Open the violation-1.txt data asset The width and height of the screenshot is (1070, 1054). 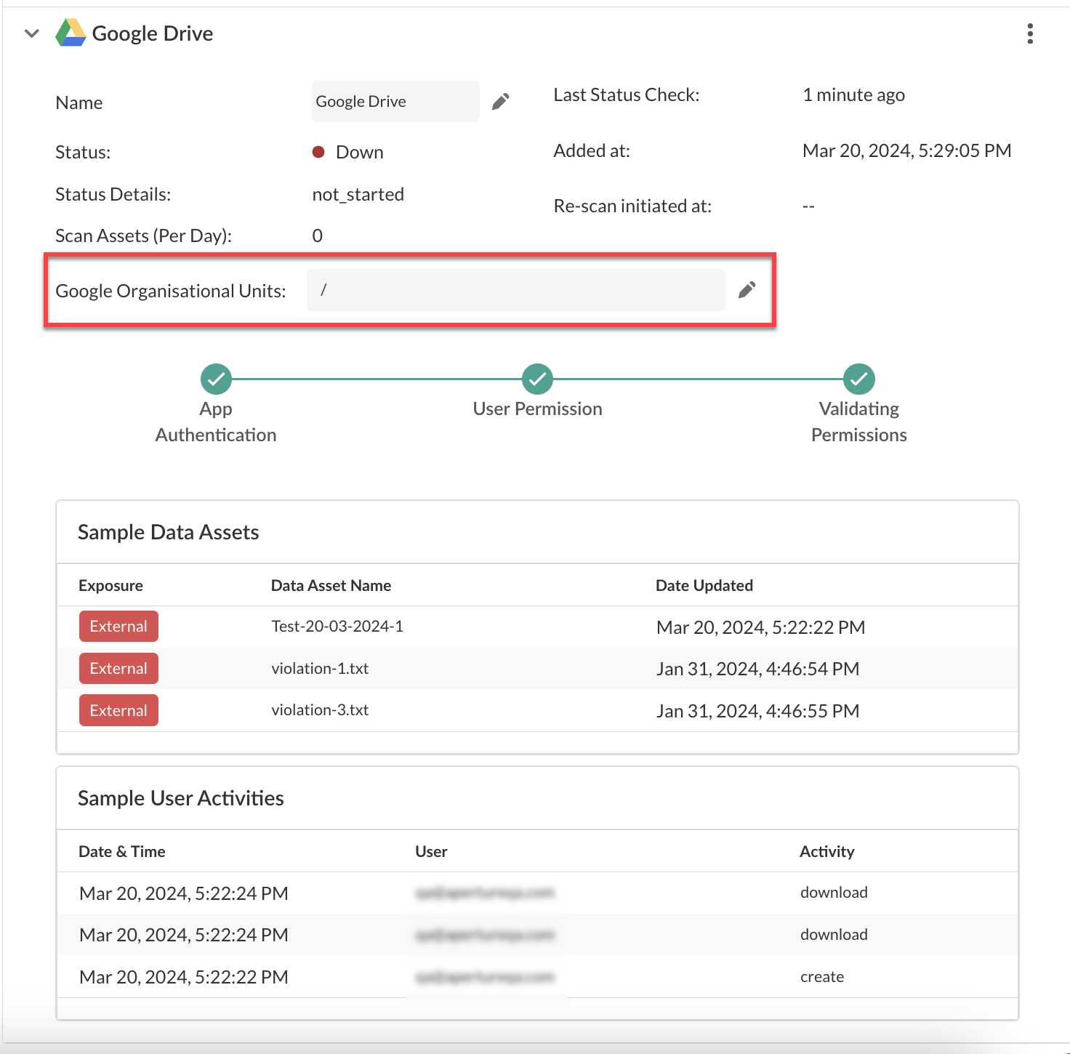(x=320, y=669)
